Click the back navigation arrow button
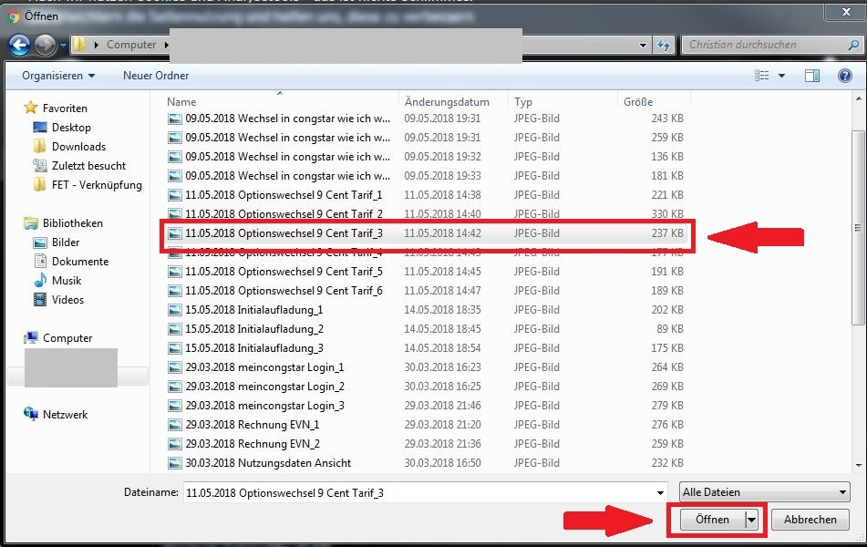This screenshot has width=867, height=547. coord(19,45)
